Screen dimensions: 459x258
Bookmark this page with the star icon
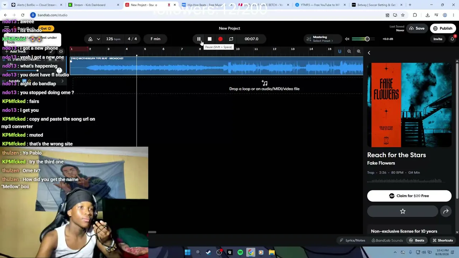coord(403,15)
